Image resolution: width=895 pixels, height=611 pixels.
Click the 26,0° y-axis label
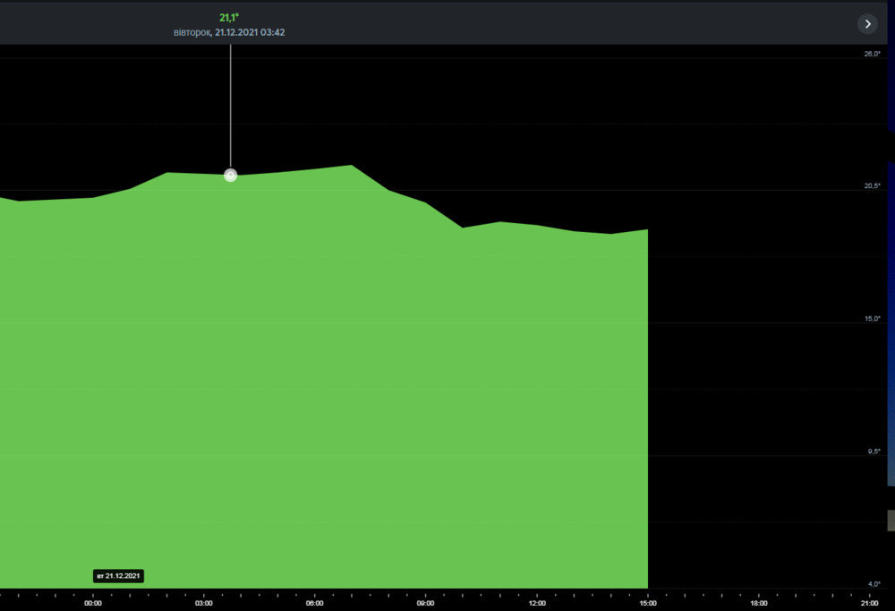872,54
